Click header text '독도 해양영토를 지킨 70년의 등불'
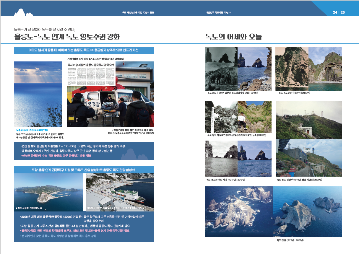Screen dimensions: 359x254 pyautogui.click(x=138, y=12)
